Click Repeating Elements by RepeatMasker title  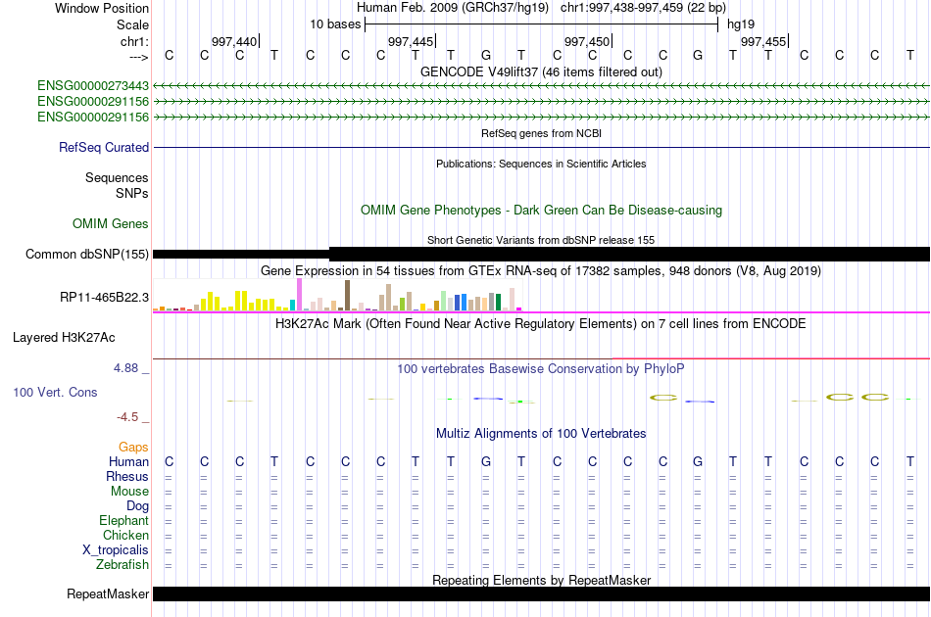tap(541, 580)
